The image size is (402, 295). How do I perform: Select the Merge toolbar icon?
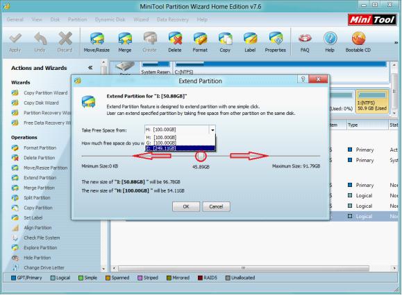125,43
